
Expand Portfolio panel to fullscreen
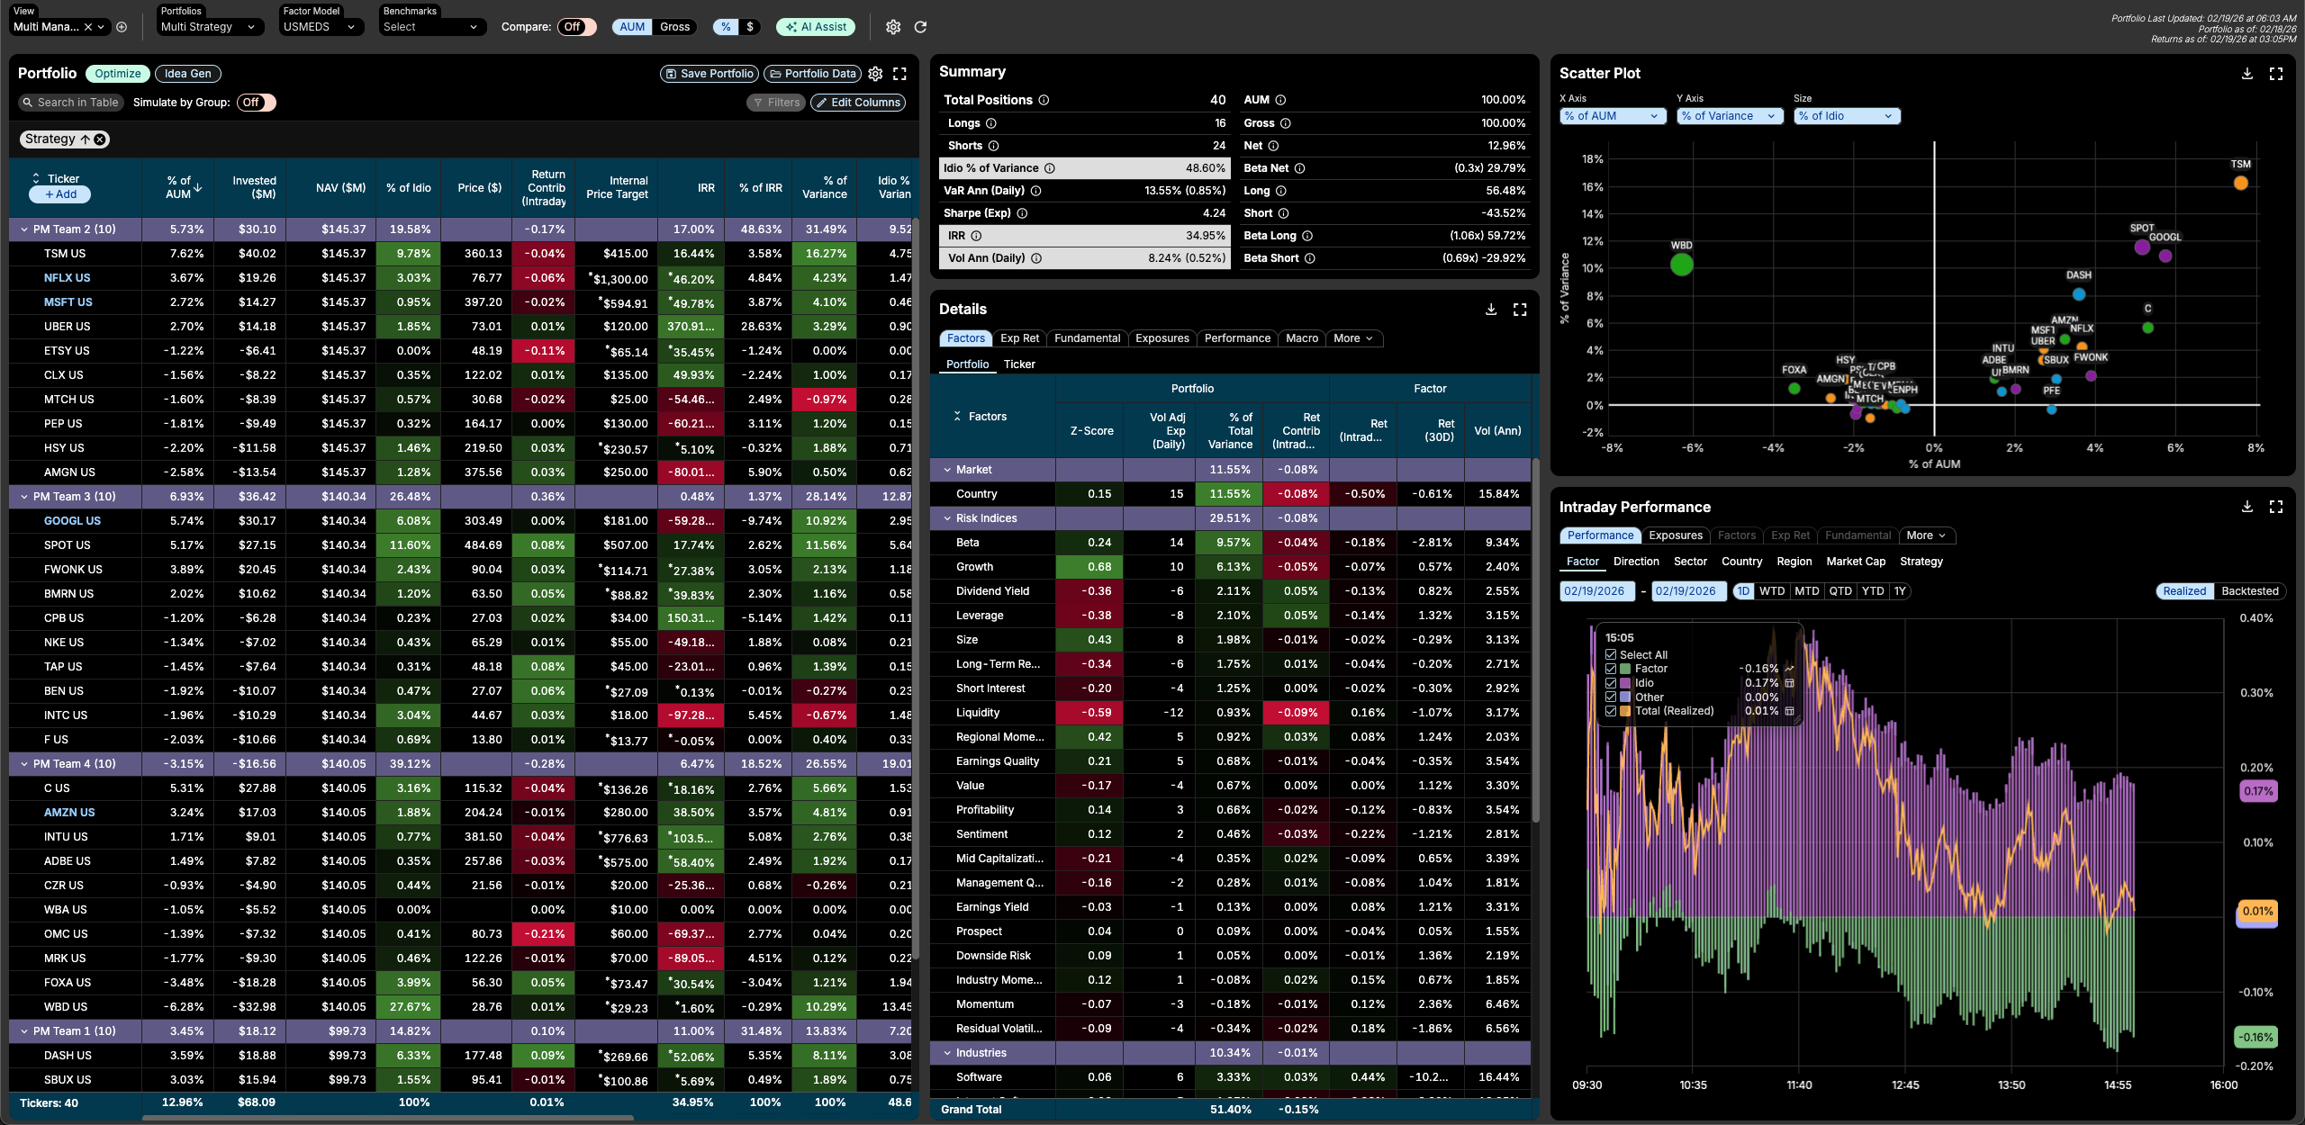(899, 74)
